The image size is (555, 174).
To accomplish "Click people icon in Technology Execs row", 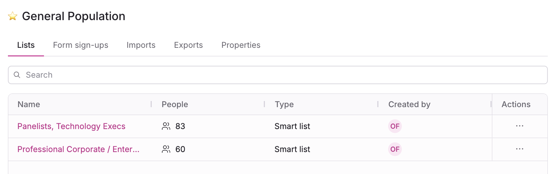I will click(x=166, y=126).
